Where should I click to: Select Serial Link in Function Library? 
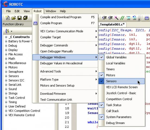pyautogui.click(x=15, y=85)
